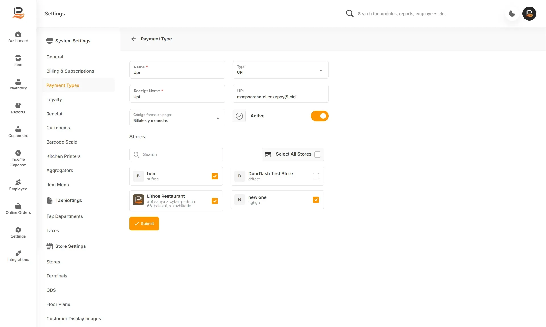Open the Type dropdown showing UPI
Viewport: 546px width, 327px height.
[281, 70]
